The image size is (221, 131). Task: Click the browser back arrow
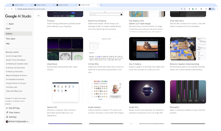tap(5, 9)
